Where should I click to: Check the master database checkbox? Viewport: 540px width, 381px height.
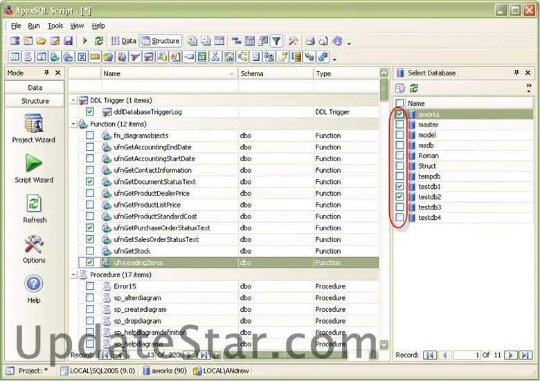[399, 124]
